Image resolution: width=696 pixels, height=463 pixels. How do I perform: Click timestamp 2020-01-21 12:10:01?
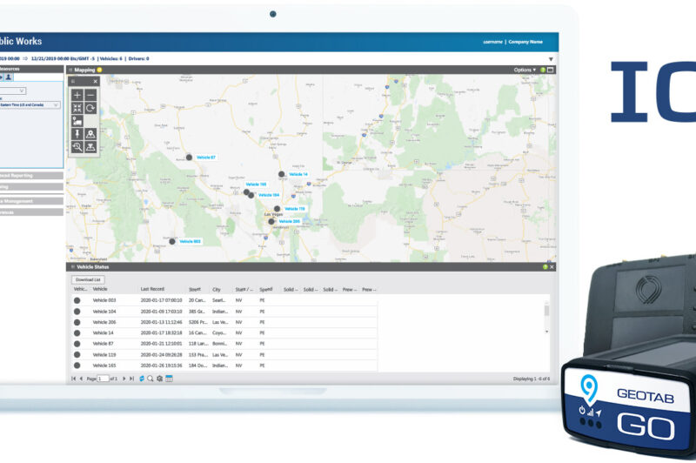[161, 344]
